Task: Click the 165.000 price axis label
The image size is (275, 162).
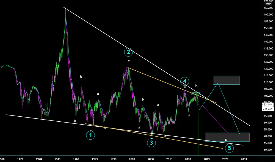Action: tap(269, 8)
